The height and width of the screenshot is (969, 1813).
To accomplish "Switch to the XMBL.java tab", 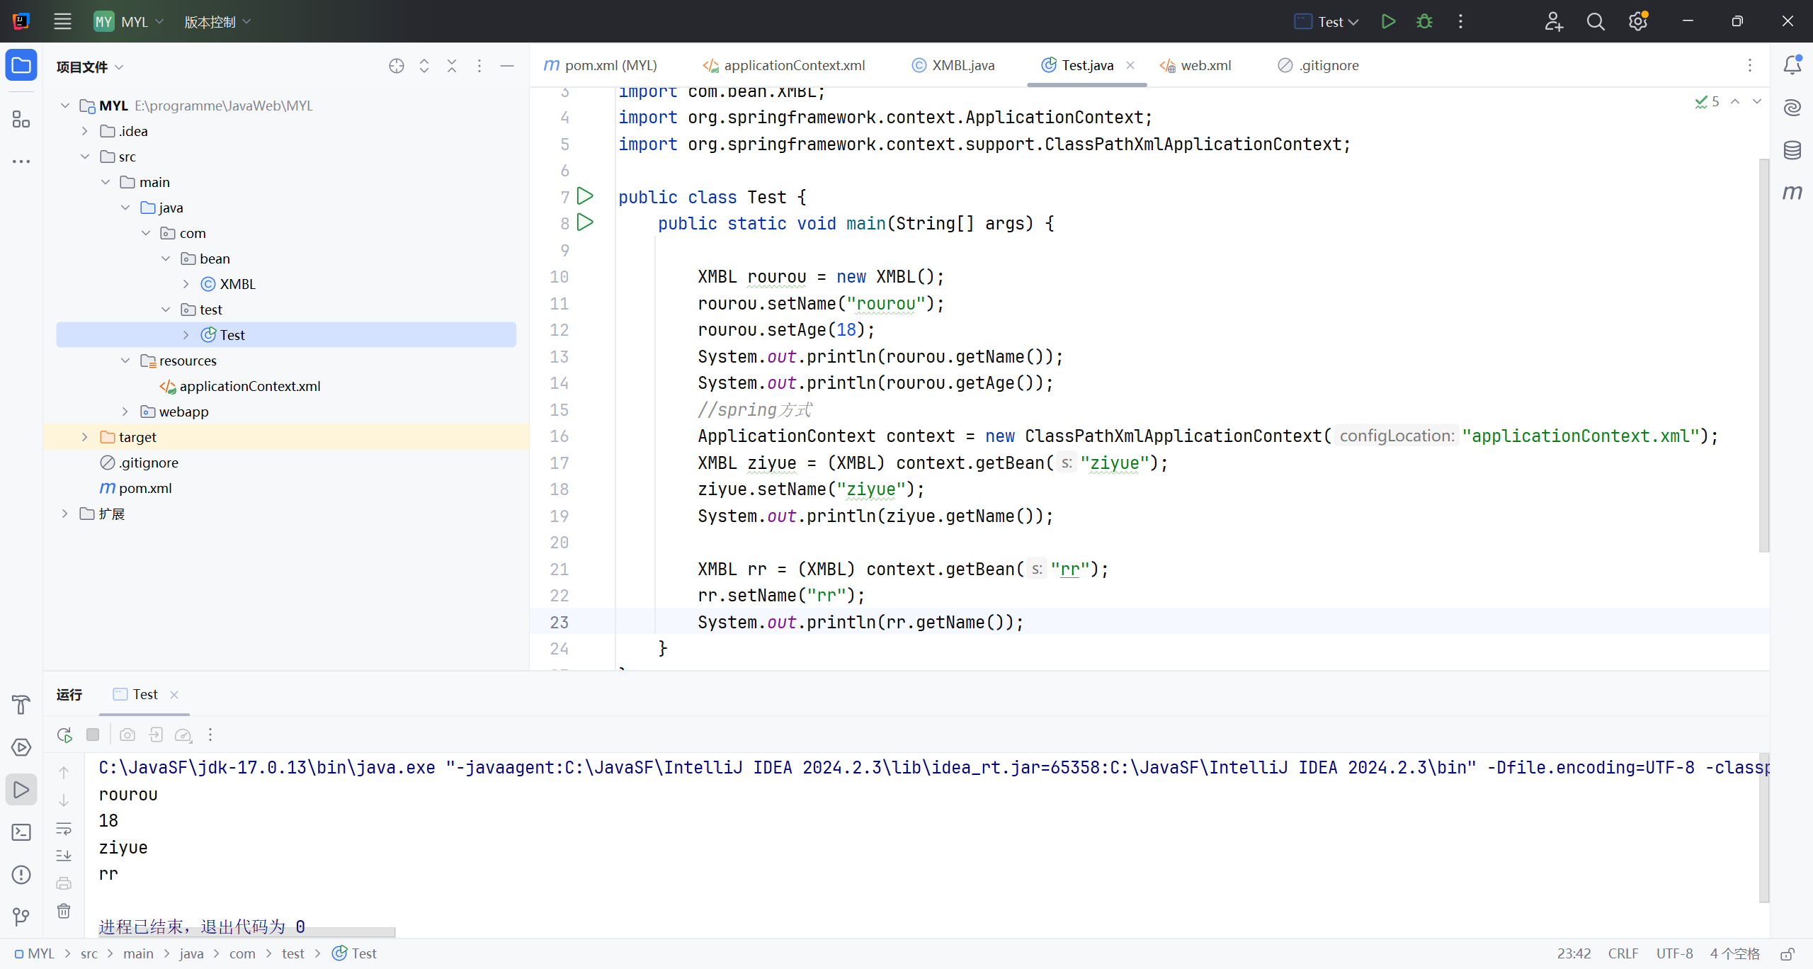I will (953, 65).
